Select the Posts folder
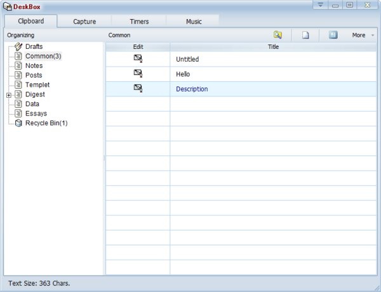Screen dimensions: 381x292 point(34,76)
